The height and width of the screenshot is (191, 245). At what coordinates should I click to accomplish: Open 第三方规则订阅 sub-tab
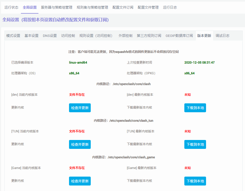149,36
